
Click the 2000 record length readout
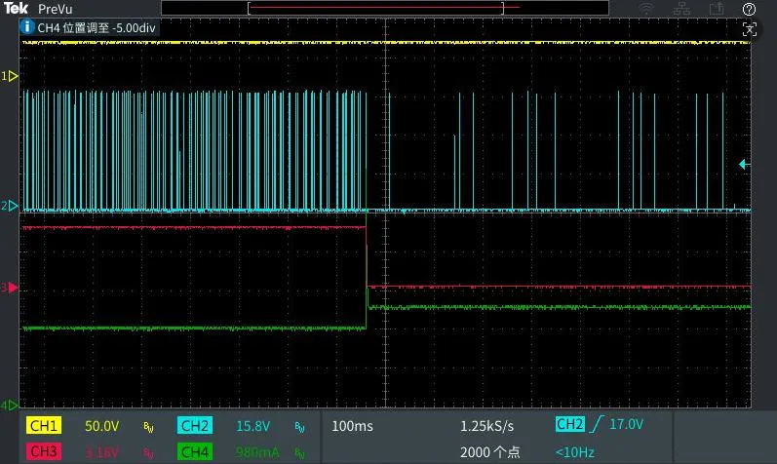click(x=489, y=452)
